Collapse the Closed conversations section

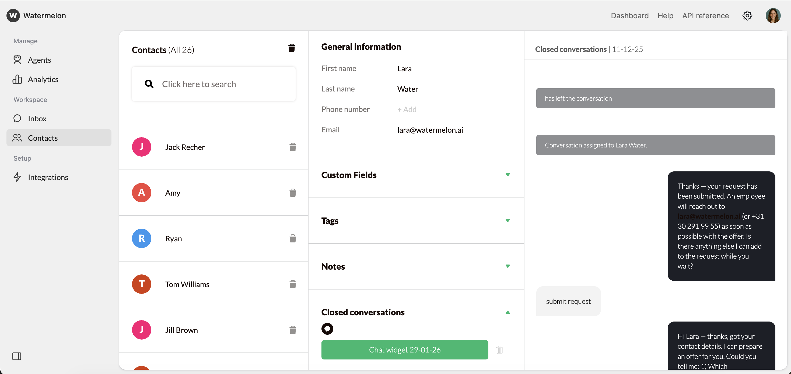pos(508,312)
